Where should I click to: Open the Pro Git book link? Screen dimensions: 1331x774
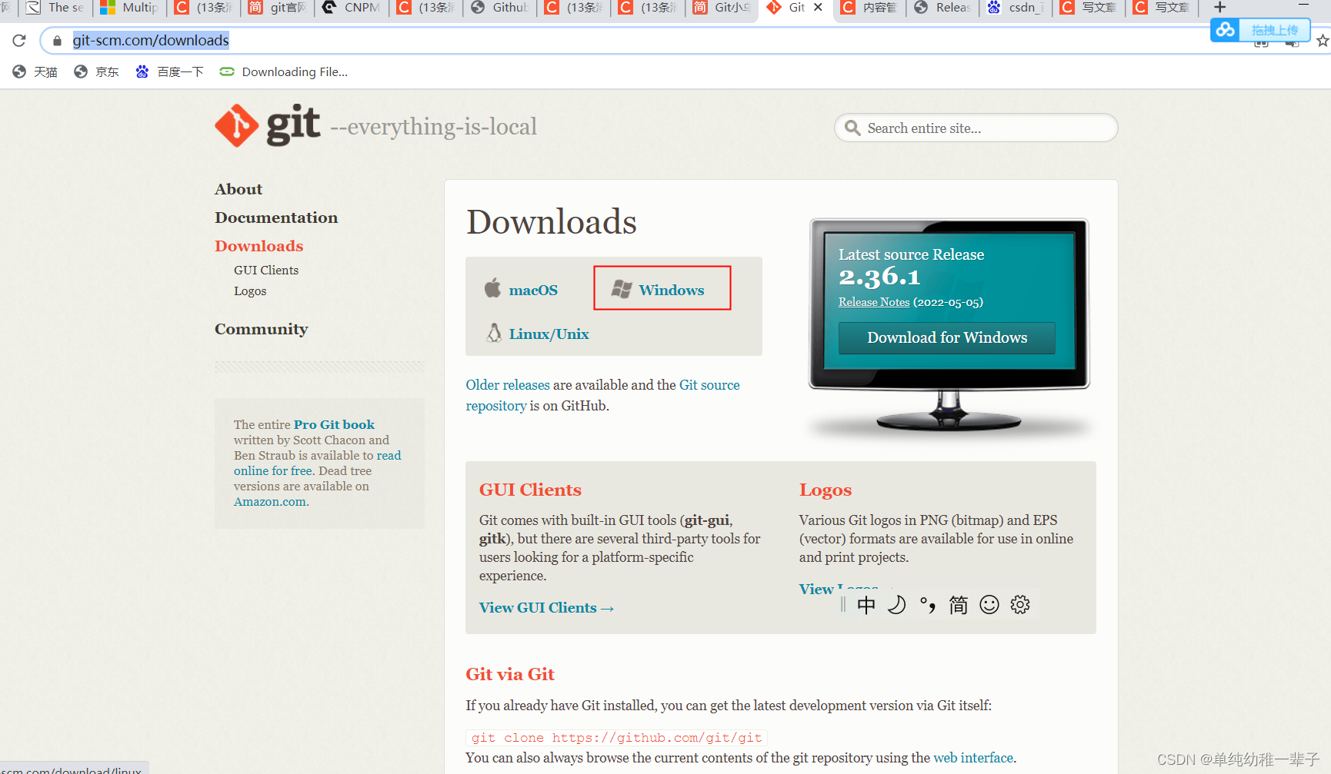[x=334, y=424]
